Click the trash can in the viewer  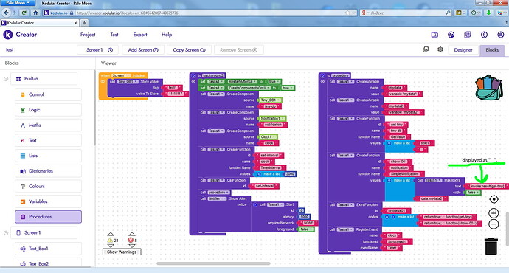[x=491, y=246]
